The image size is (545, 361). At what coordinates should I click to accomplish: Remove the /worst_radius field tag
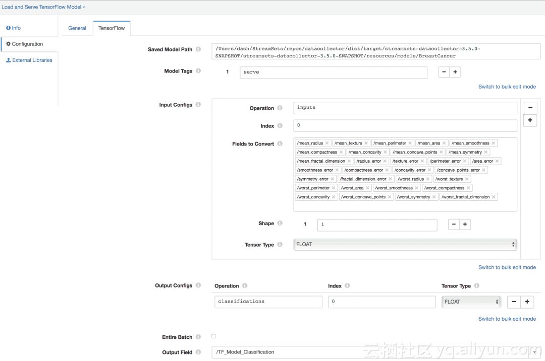[428, 179]
